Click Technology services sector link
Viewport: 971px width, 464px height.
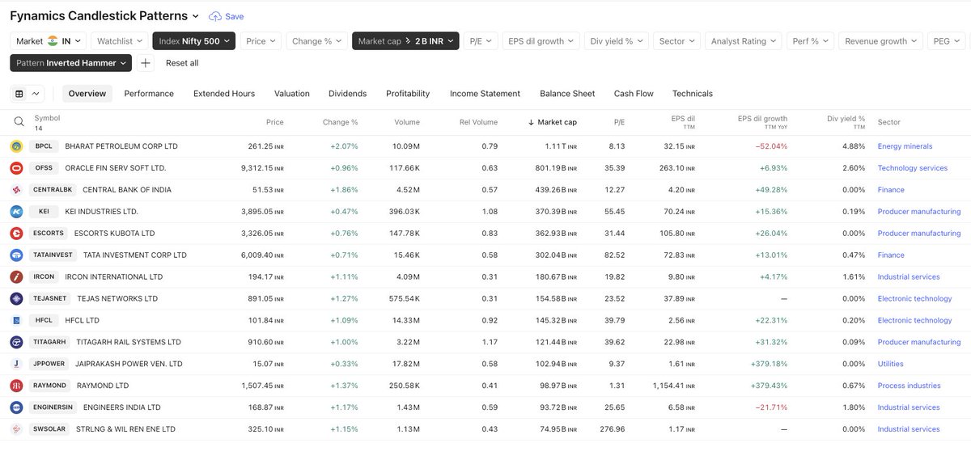click(913, 168)
